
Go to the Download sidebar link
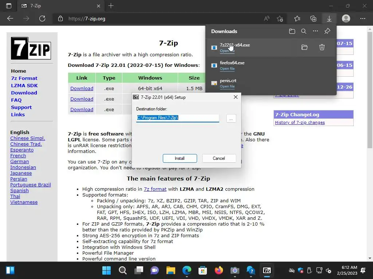coord(24,93)
